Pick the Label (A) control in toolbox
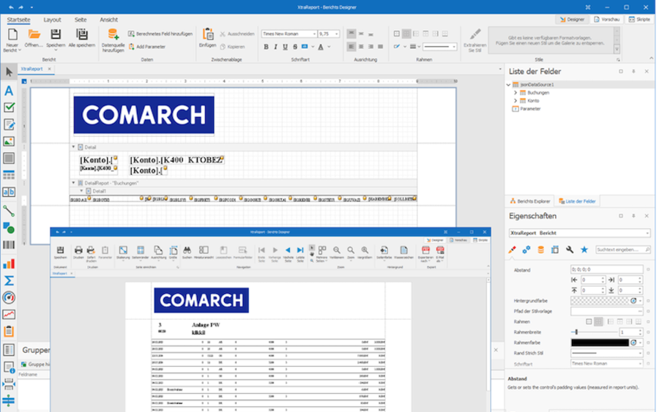659x412 pixels. 9,91
